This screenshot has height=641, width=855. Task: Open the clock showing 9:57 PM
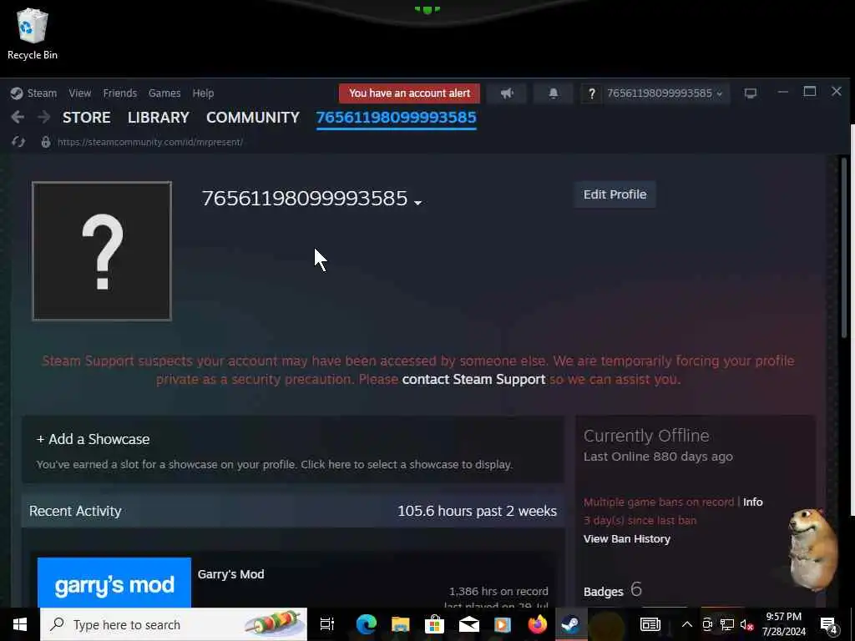click(x=783, y=624)
